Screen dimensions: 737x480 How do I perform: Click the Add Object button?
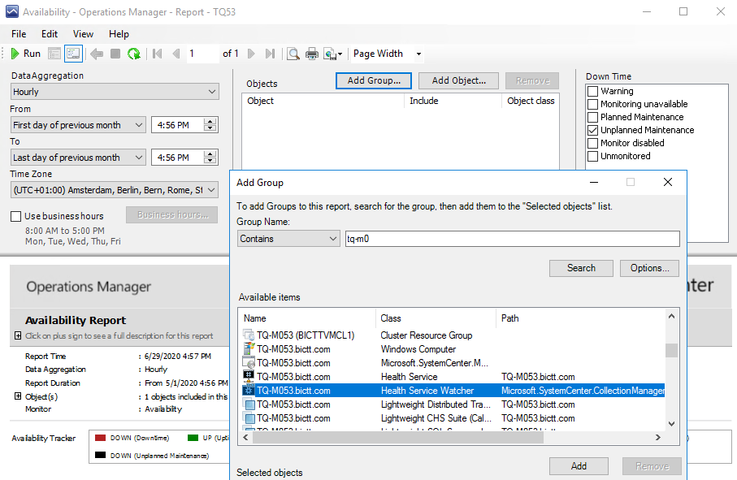point(459,80)
